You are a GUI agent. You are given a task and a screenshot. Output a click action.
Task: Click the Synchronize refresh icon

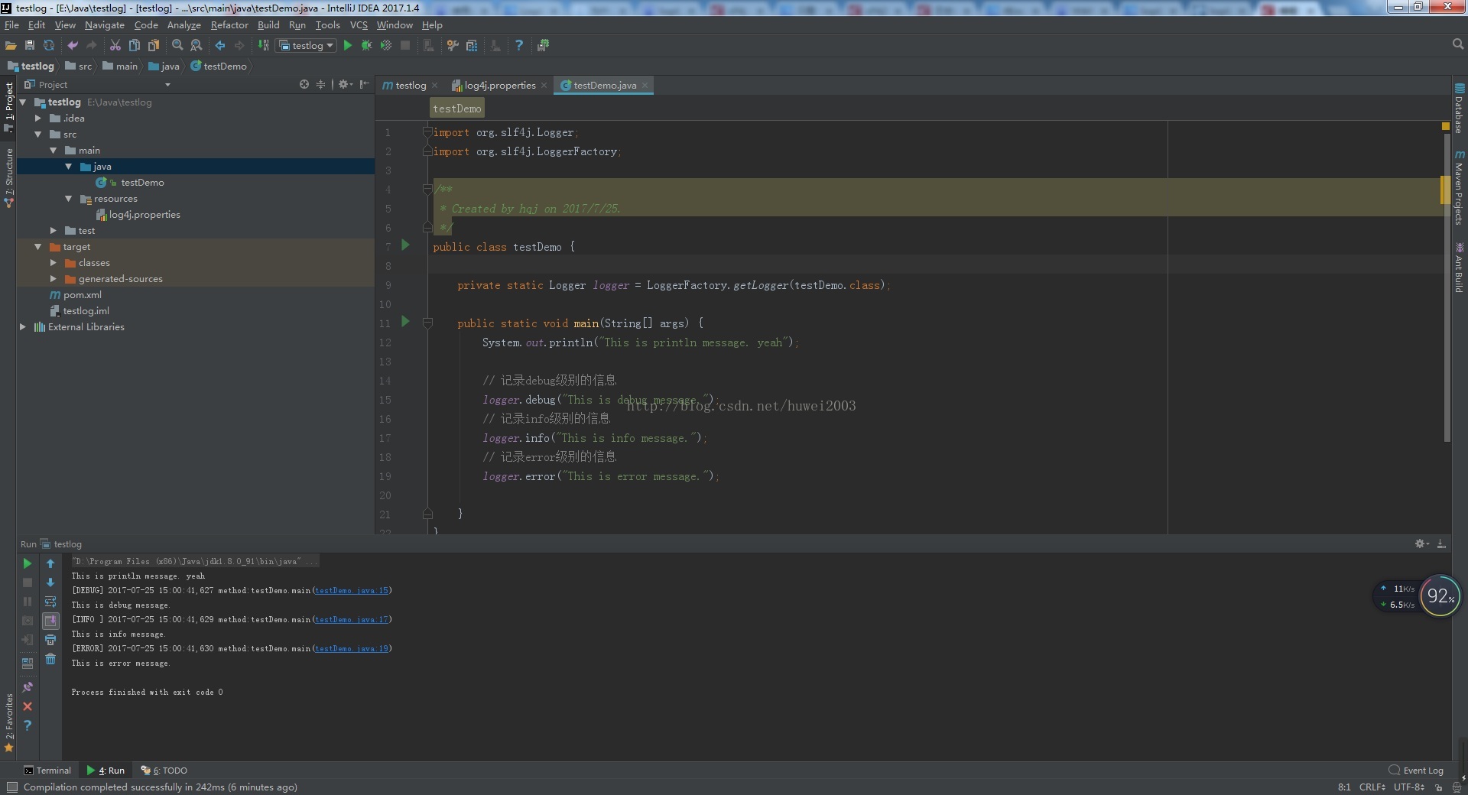[x=49, y=46]
